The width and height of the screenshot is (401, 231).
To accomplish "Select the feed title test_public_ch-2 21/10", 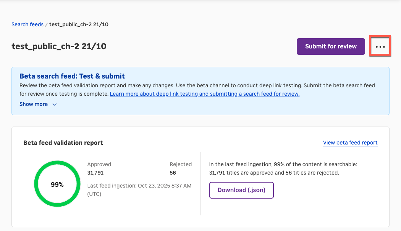I will 59,46.
